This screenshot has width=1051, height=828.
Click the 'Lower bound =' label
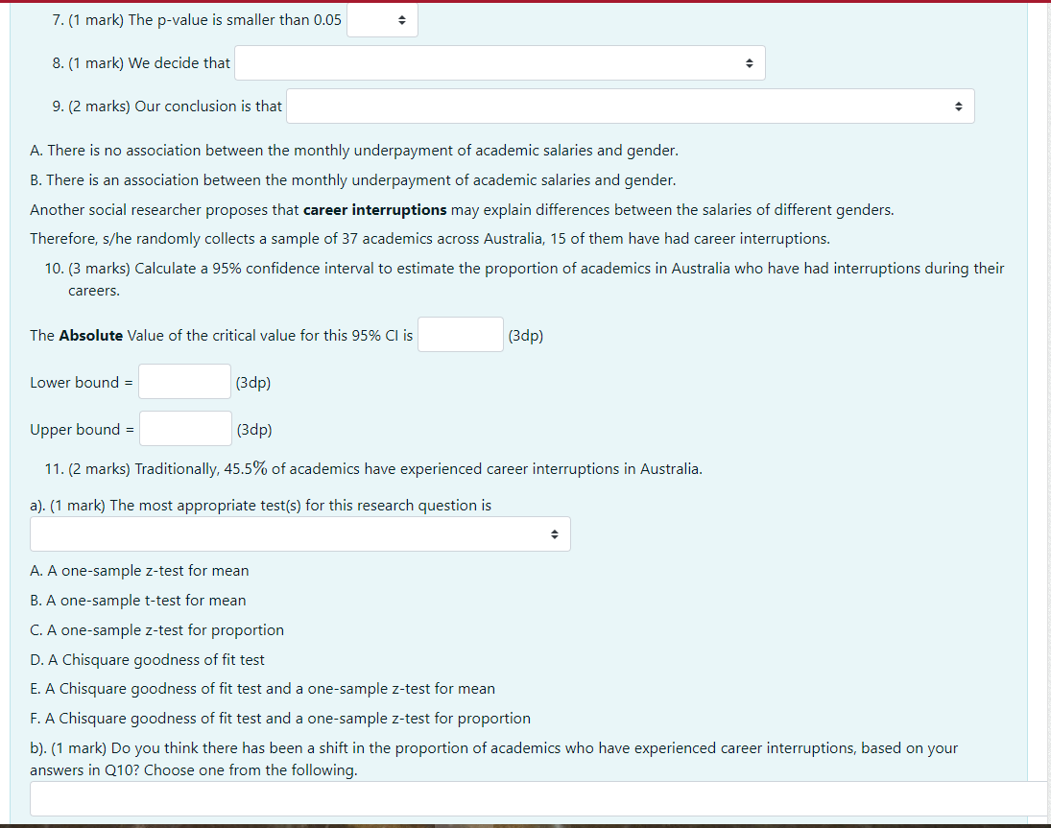81,383
